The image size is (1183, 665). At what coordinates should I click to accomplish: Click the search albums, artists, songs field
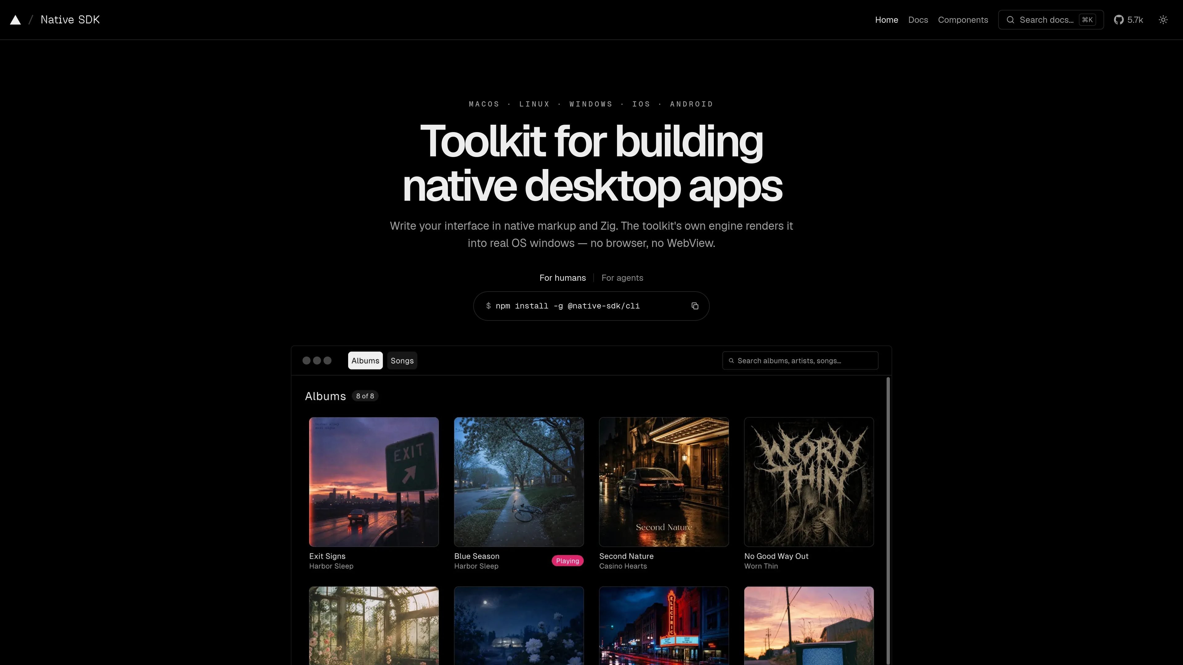[x=800, y=360]
